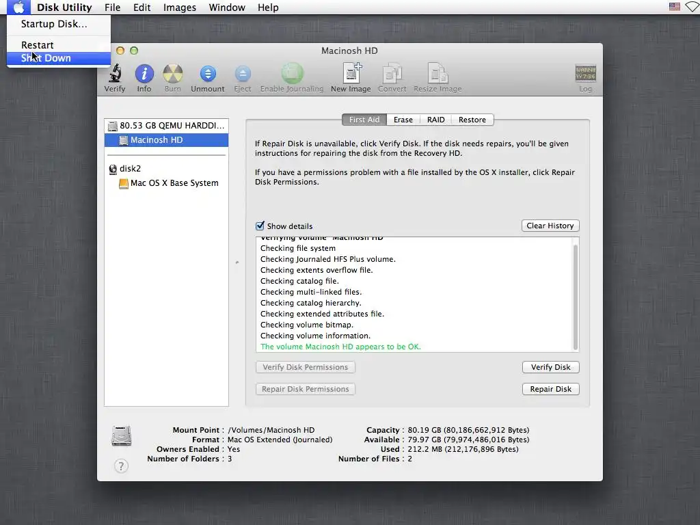Click the Unmount toolbar icon
Image resolution: width=700 pixels, height=525 pixels.
(x=208, y=74)
